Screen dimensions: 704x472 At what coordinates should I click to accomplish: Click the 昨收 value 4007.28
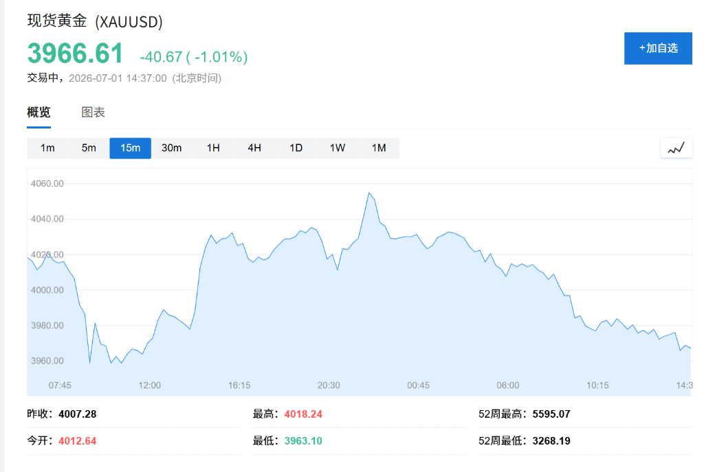77,414
